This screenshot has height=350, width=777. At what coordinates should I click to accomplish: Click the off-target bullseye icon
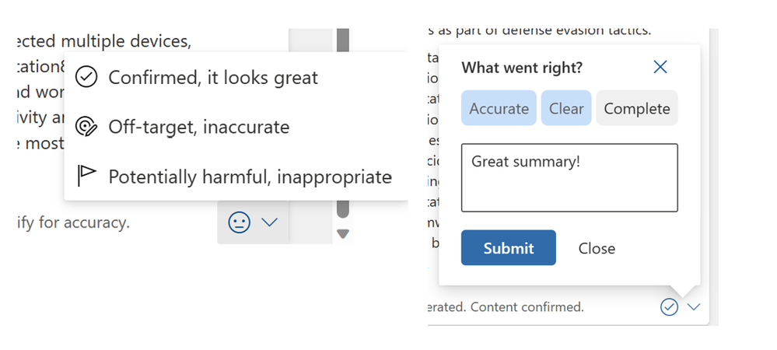(86, 127)
